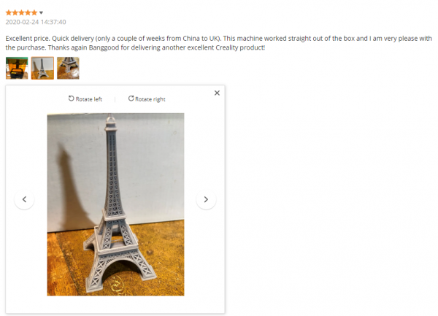Click the review timestamp 2020-02-24 14:37:40
438x316 pixels.
point(36,22)
